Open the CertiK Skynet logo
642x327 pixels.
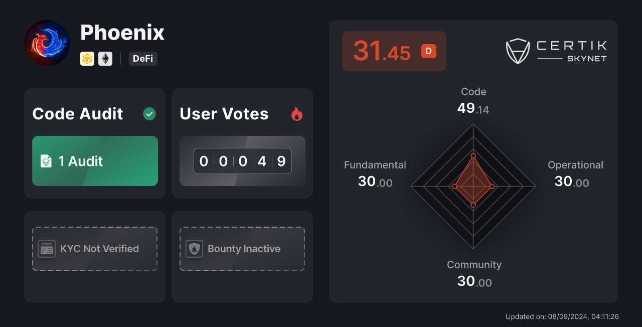coord(557,50)
